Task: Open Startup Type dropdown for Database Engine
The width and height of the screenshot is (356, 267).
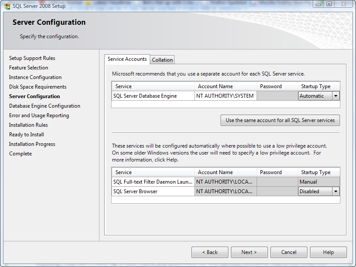Action: pos(336,96)
